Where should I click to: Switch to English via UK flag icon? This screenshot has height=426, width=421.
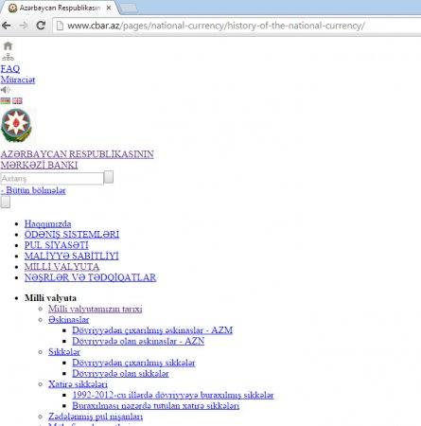17,100
